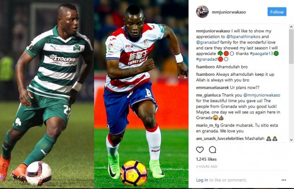
Task: Open the #granadacf hashtag
Action: click(207, 59)
